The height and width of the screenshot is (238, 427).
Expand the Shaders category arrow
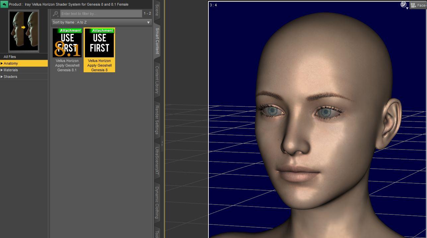pyautogui.click(x=2, y=77)
